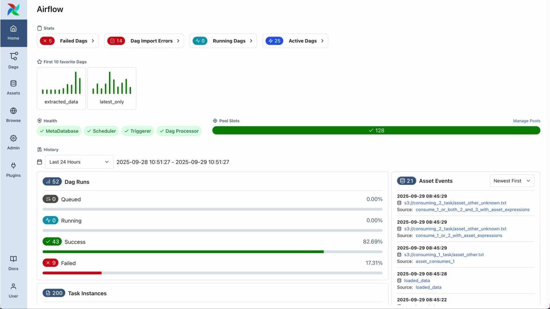
Task: Click the Failed 17.31% percentage value
Action: click(x=374, y=263)
